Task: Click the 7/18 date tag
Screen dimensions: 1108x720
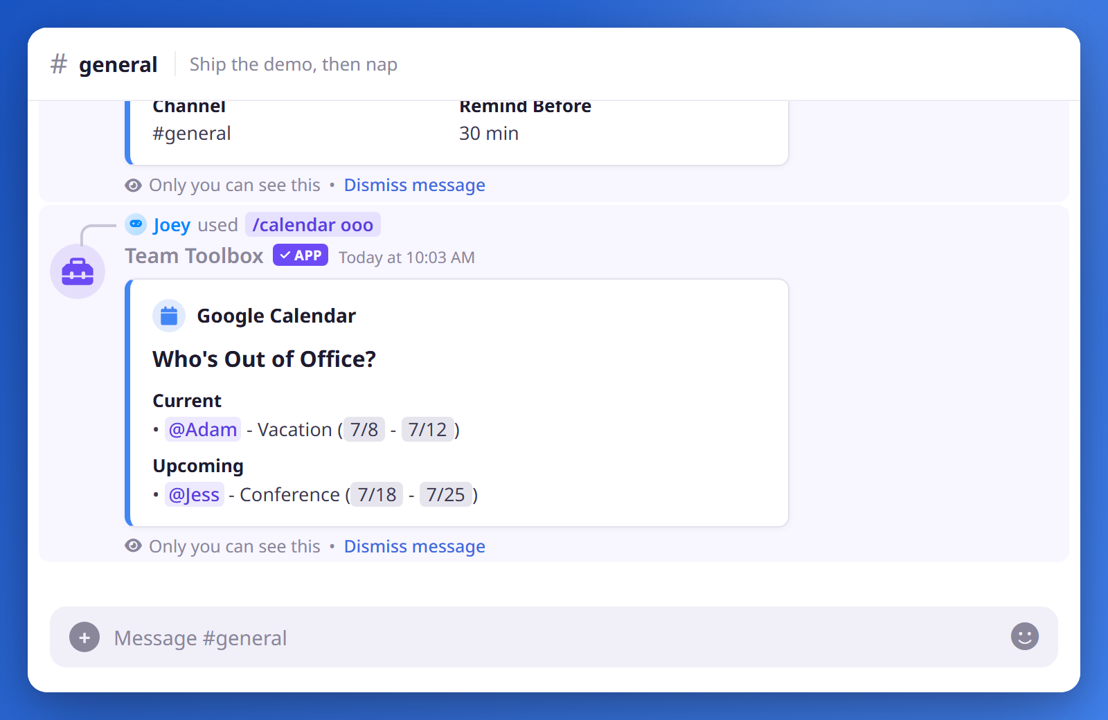Action: [377, 495]
